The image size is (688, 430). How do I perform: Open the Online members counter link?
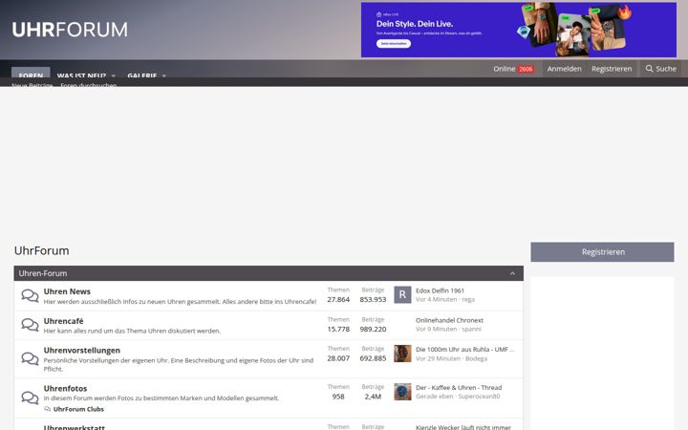(513, 69)
